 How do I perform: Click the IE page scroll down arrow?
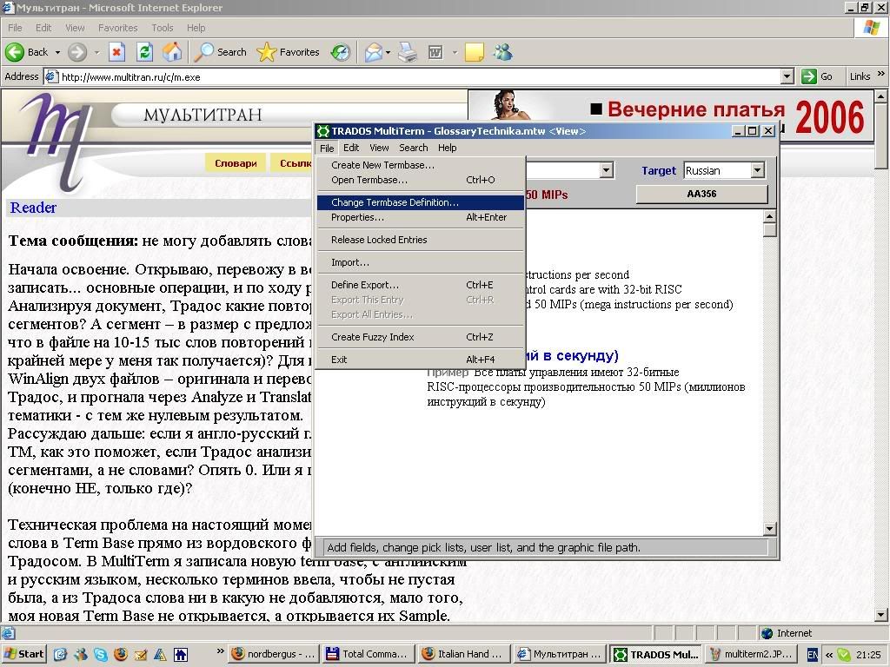point(880,614)
